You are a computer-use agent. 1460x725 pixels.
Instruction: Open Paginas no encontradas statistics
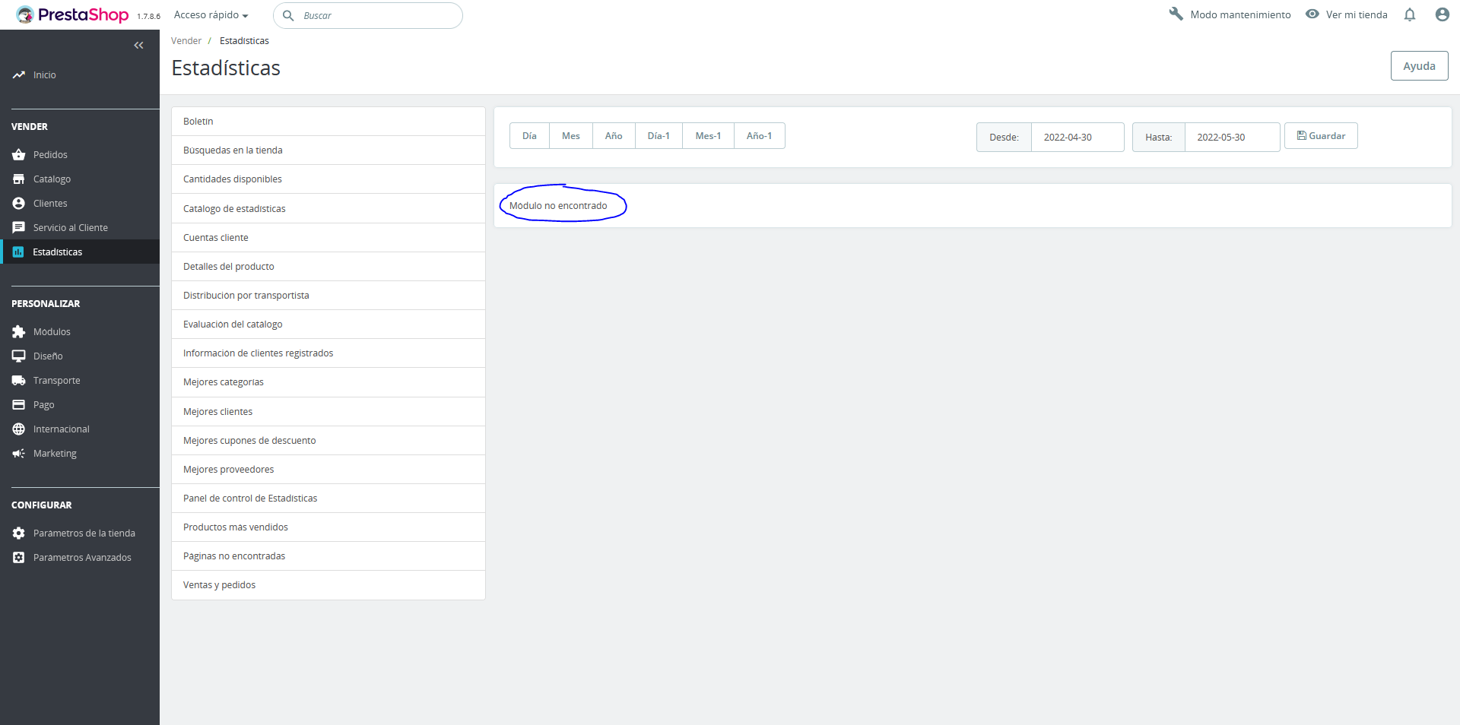tap(328, 556)
